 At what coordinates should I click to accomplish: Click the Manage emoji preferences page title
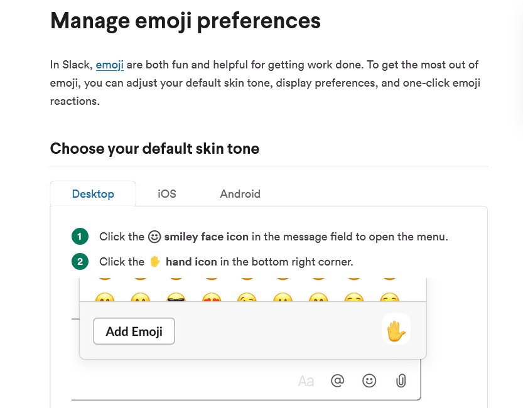[185, 21]
